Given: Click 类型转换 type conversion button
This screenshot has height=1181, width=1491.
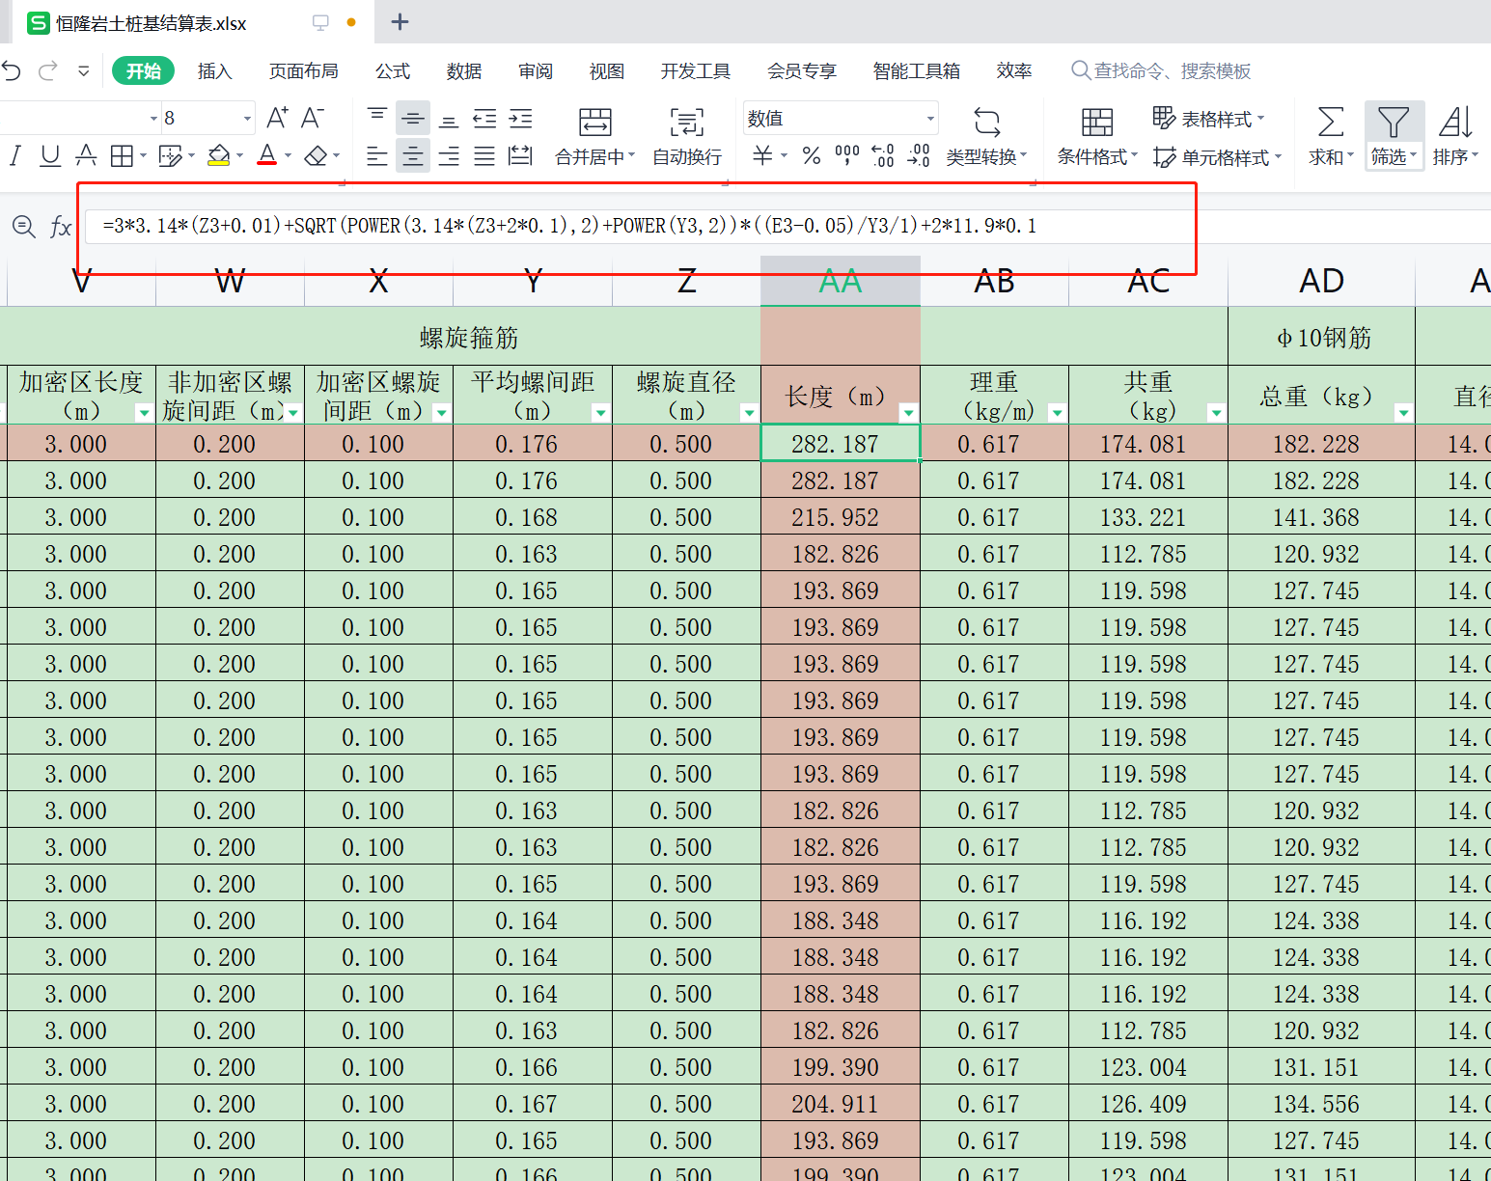Looking at the screenshot, I should [x=986, y=137].
